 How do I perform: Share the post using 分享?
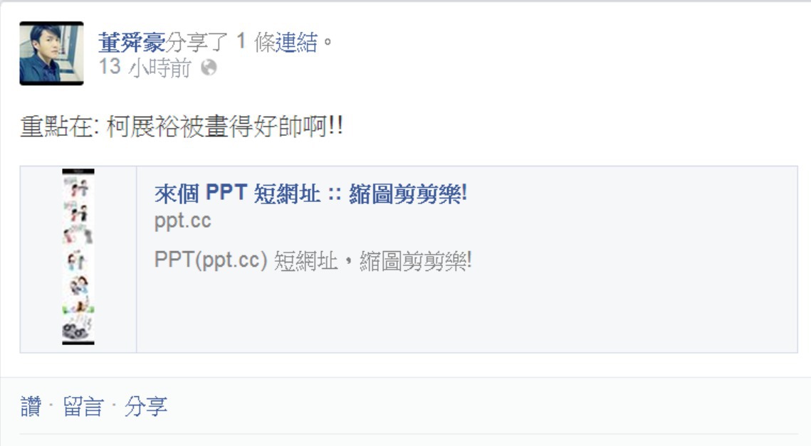coord(146,406)
